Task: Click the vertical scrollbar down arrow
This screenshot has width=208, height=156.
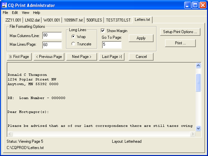Action: (x=198, y=129)
